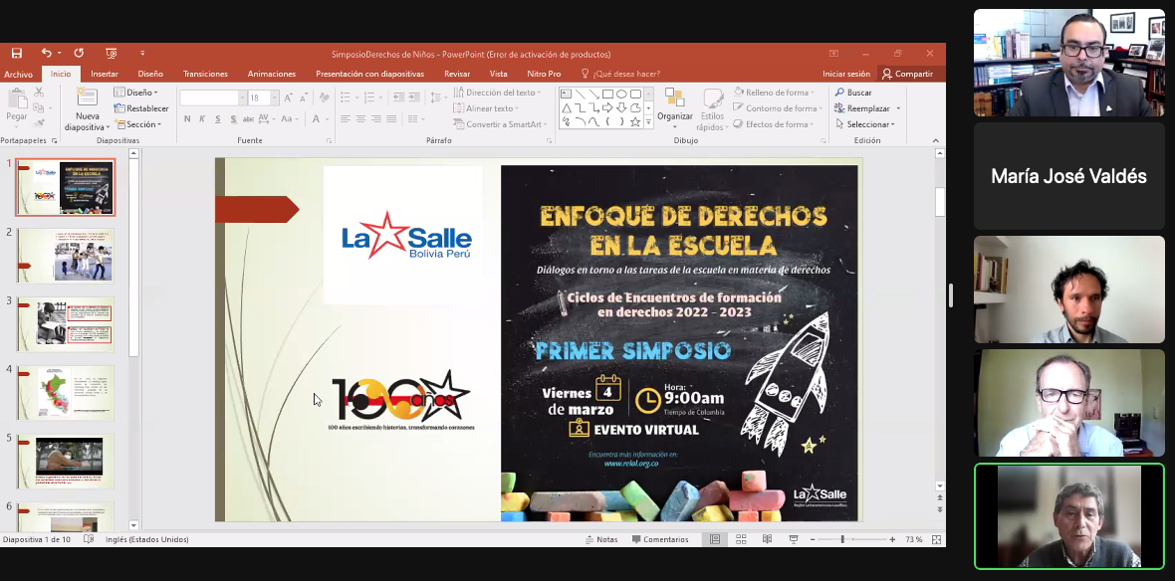Open Contorno de forma outline options
Image resolution: width=1175 pixels, height=581 pixels.
coord(776,108)
